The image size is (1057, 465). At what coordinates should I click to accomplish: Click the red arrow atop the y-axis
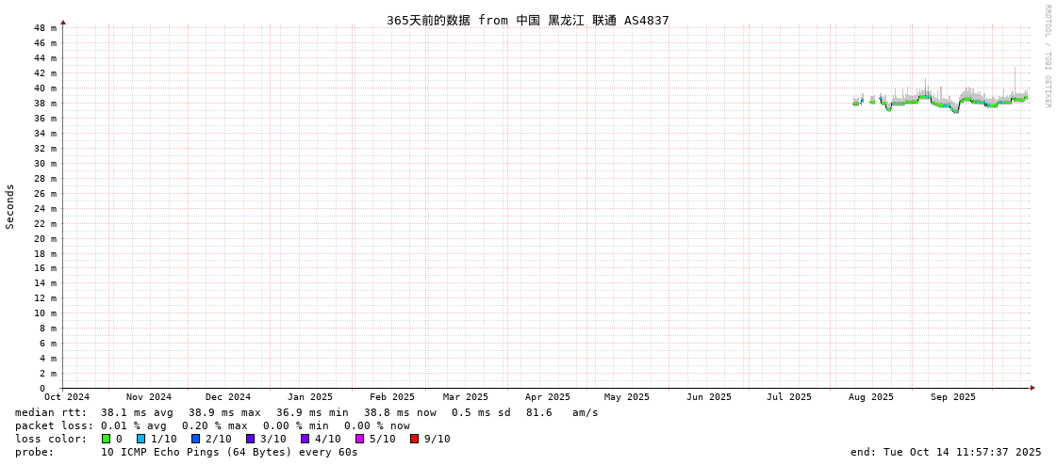point(63,22)
